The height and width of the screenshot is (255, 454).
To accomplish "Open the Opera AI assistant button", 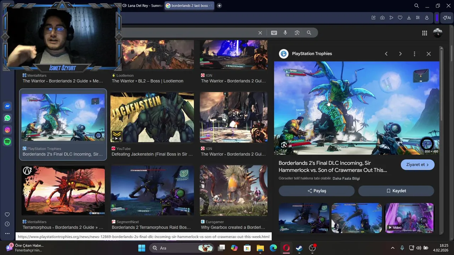I will coord(447,18).
